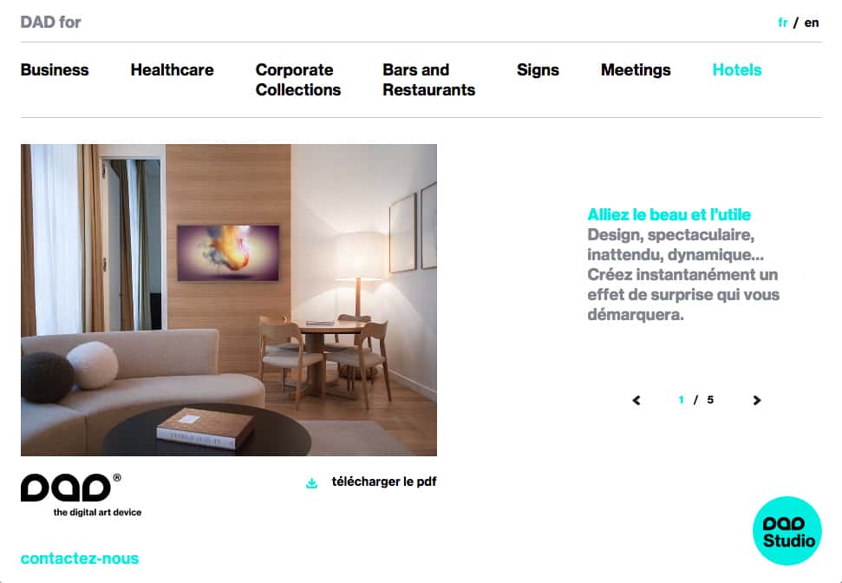Image resolution: width=842 pixels, height=583 pixels.
Task: Select the French language option
Action: point(782,23)
